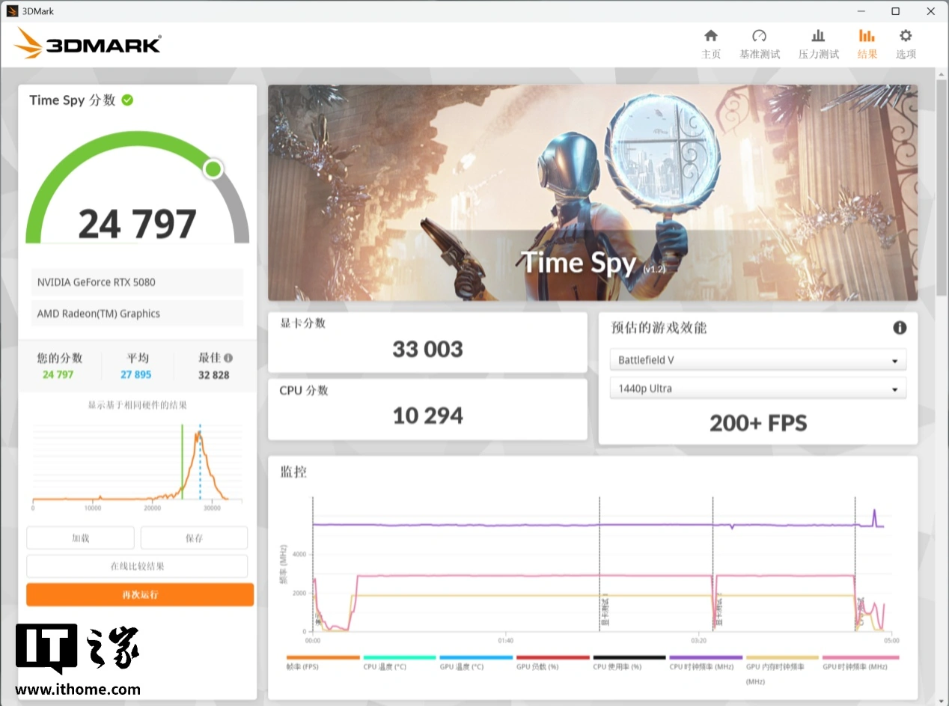Click the 3DMark app icon in title bar

click(12, 11)
